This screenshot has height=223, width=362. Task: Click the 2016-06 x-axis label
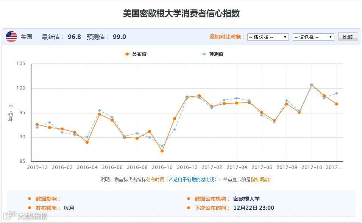pyautogui.click(x=112, y=167)
